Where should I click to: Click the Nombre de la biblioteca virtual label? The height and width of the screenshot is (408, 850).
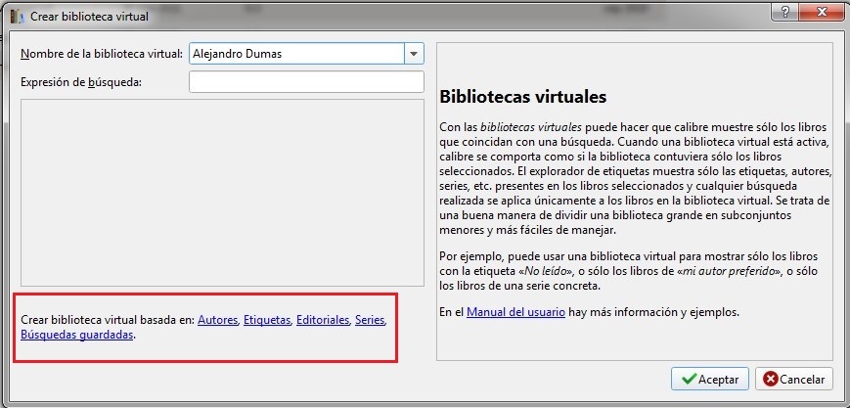(101, 54)
